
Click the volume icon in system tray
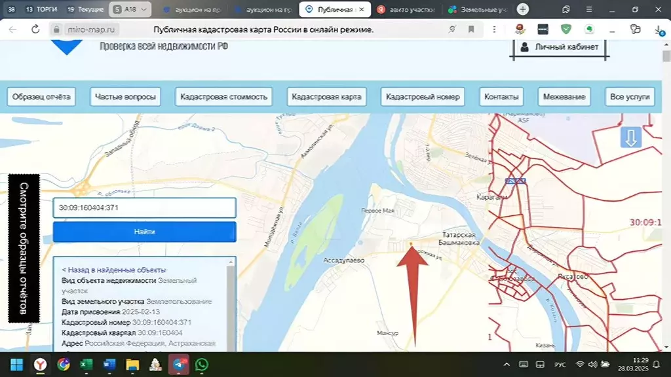click(592, 365)
